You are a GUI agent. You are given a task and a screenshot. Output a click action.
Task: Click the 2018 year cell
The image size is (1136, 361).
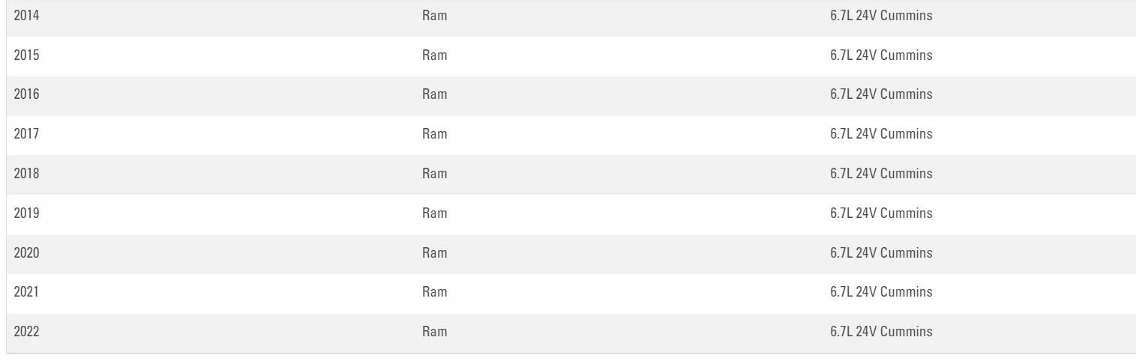26,174
